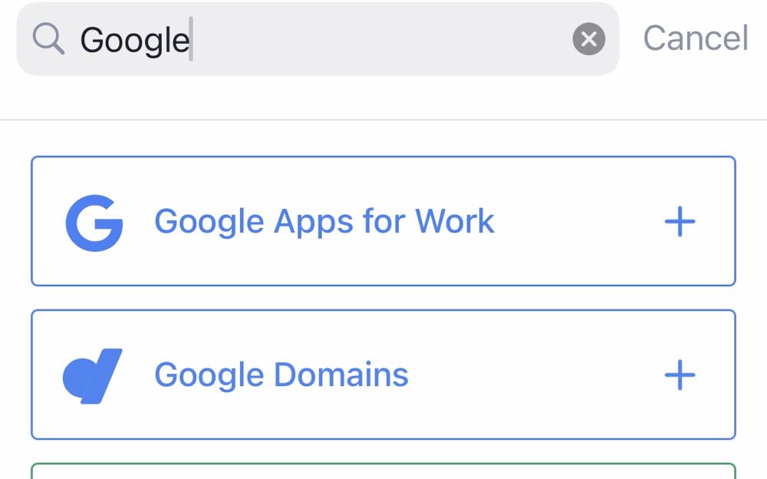Click the text cursor after "Google"

(191, 40)
